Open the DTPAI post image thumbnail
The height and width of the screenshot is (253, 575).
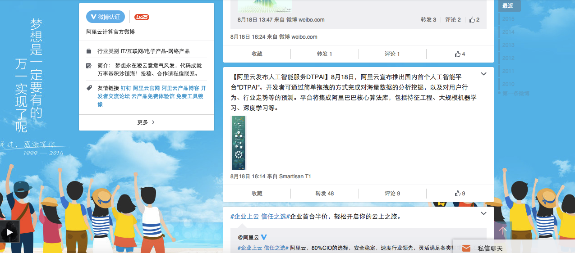pos(239,143)
